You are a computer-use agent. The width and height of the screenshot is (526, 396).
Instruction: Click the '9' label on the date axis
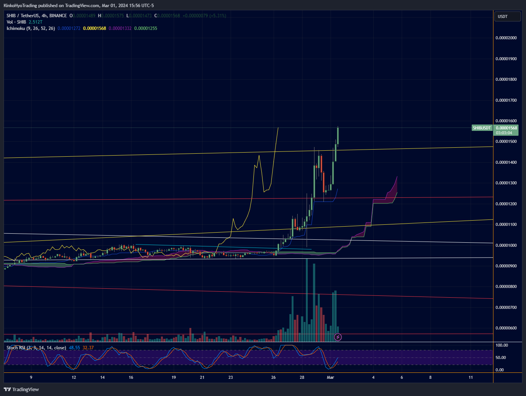[31, 377]
